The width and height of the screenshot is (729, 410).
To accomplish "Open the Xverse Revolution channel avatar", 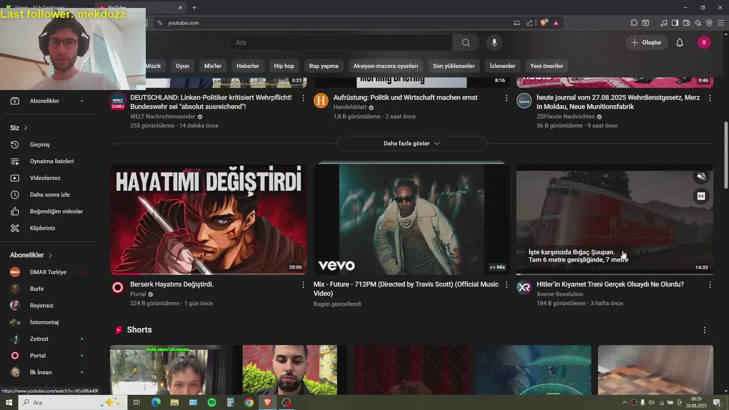I will (x=524, y=287).
